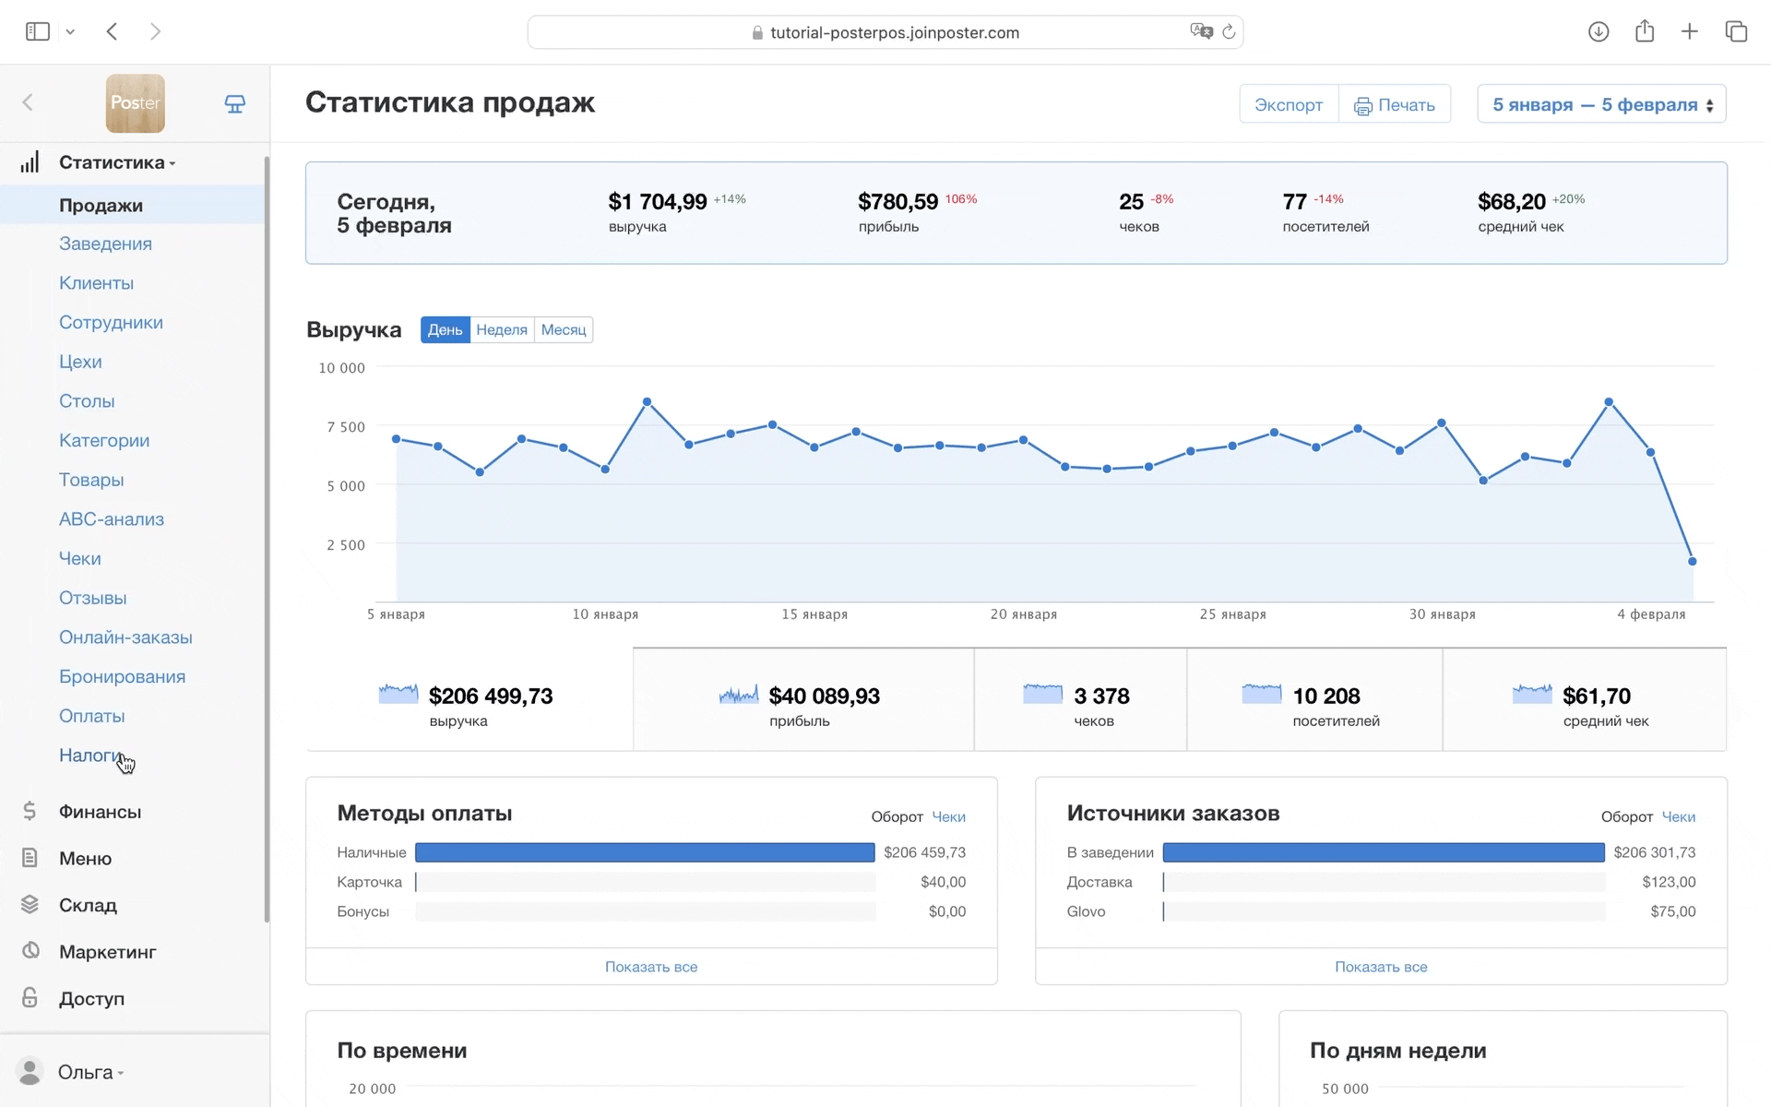Switch the revenue chart to Неделя view
The image size is (1771, 1107).
coord(502,330)
